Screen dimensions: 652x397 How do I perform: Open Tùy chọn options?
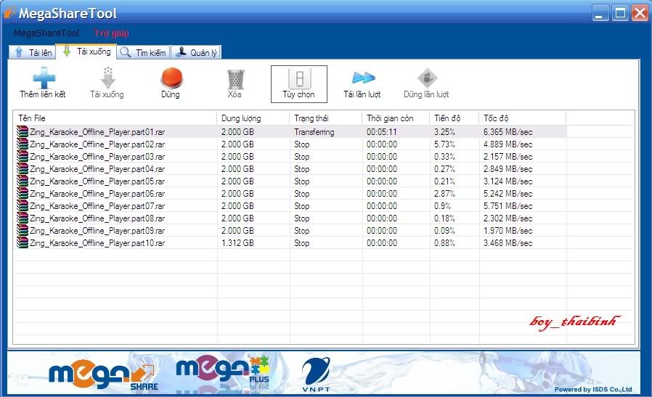[x=299, y=84]
